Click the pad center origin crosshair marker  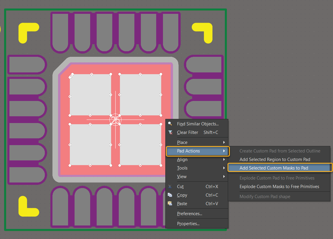[116, 120]
